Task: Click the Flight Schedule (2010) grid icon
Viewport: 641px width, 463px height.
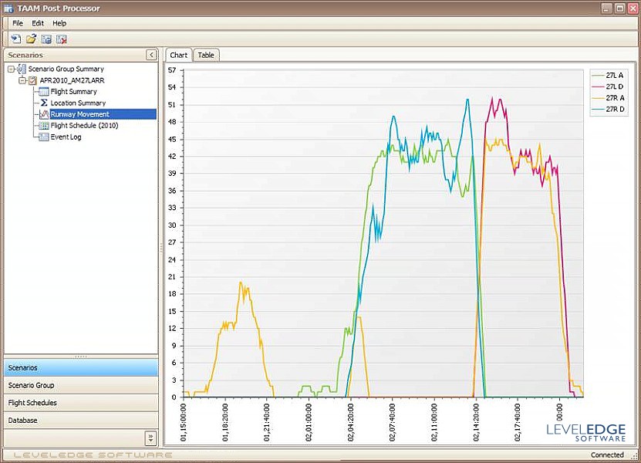Action: click(44, 126)
